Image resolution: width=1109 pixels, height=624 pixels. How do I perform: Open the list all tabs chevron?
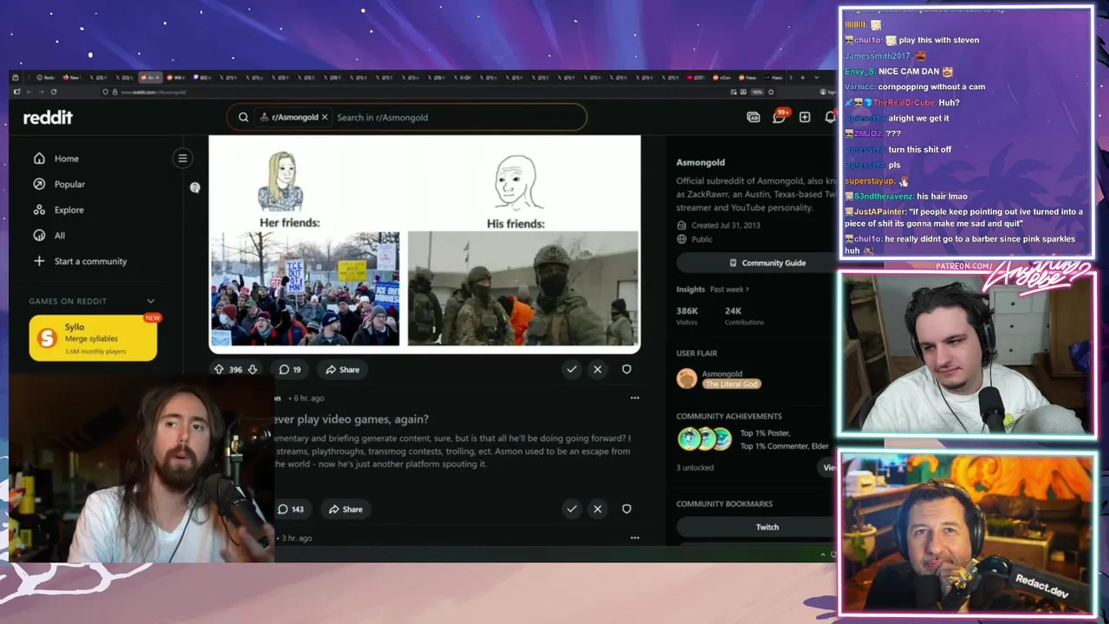(816, 77)
